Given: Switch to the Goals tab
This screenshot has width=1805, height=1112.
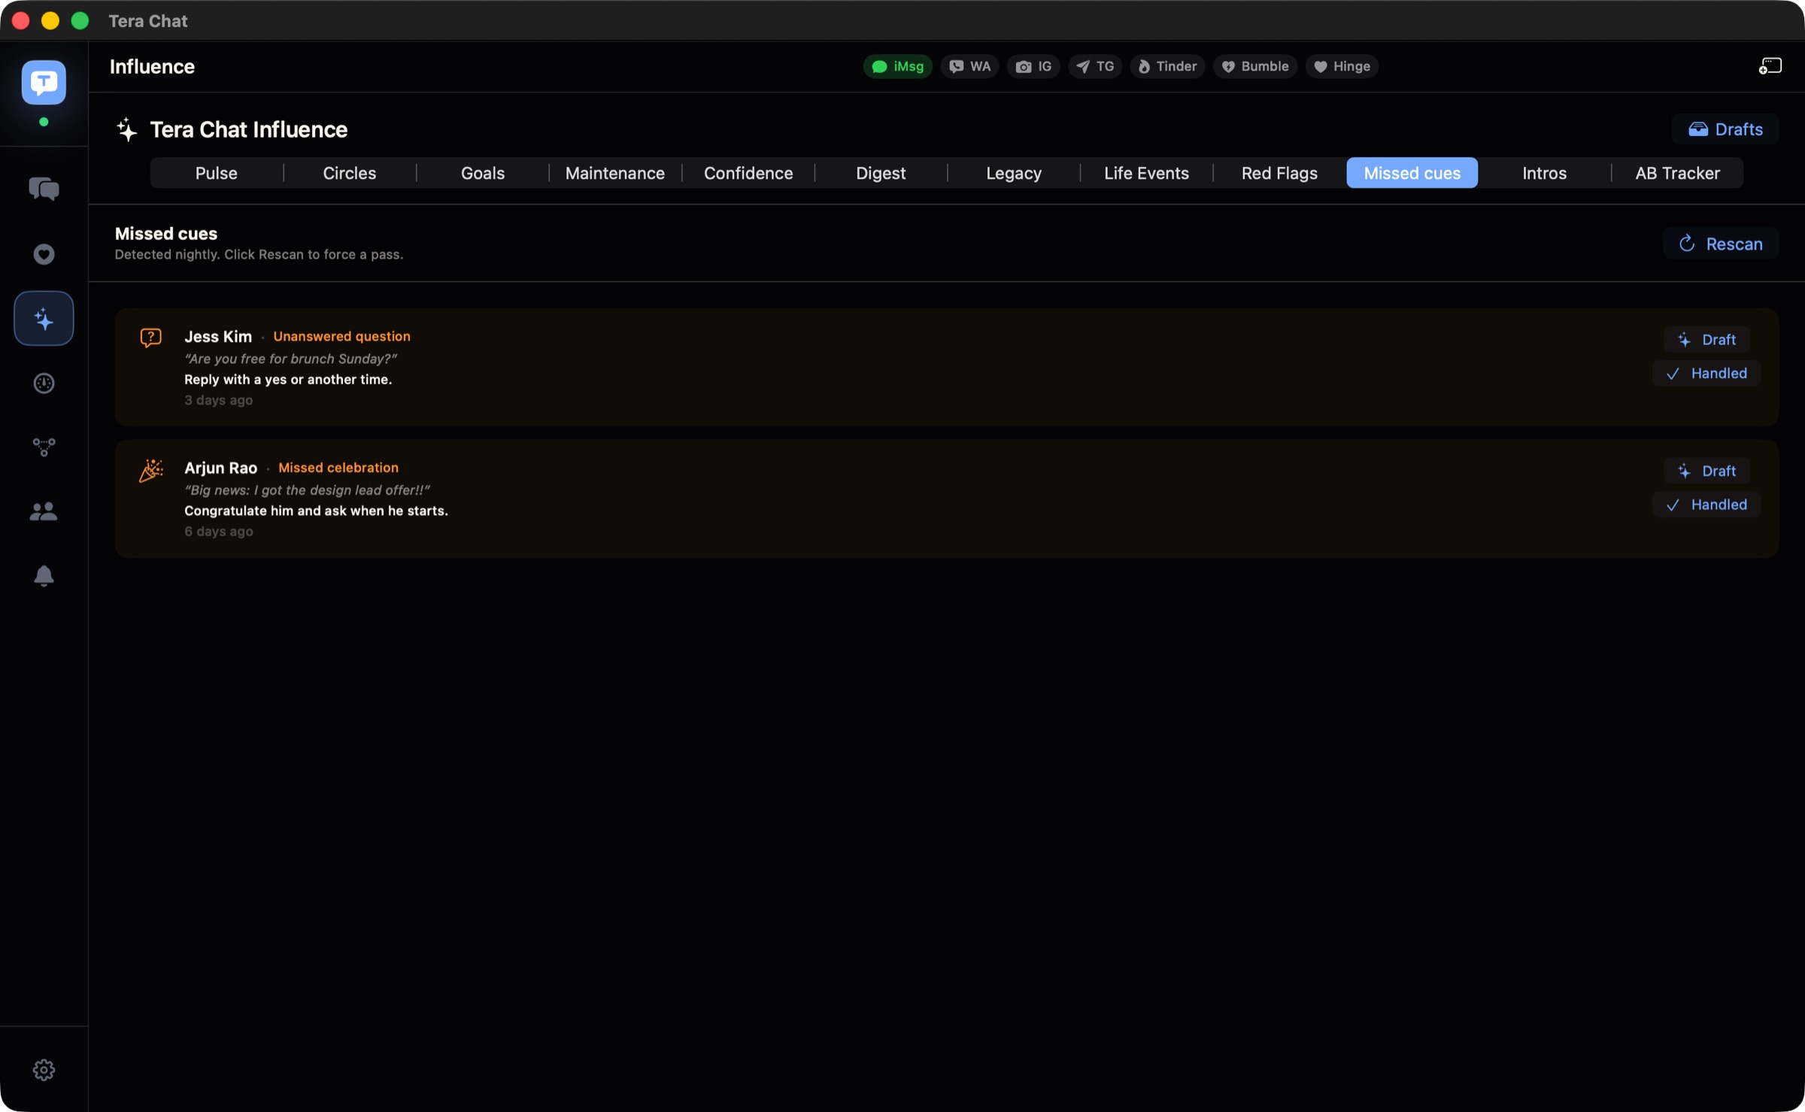Looking at the screenshot, I should 483,173.
